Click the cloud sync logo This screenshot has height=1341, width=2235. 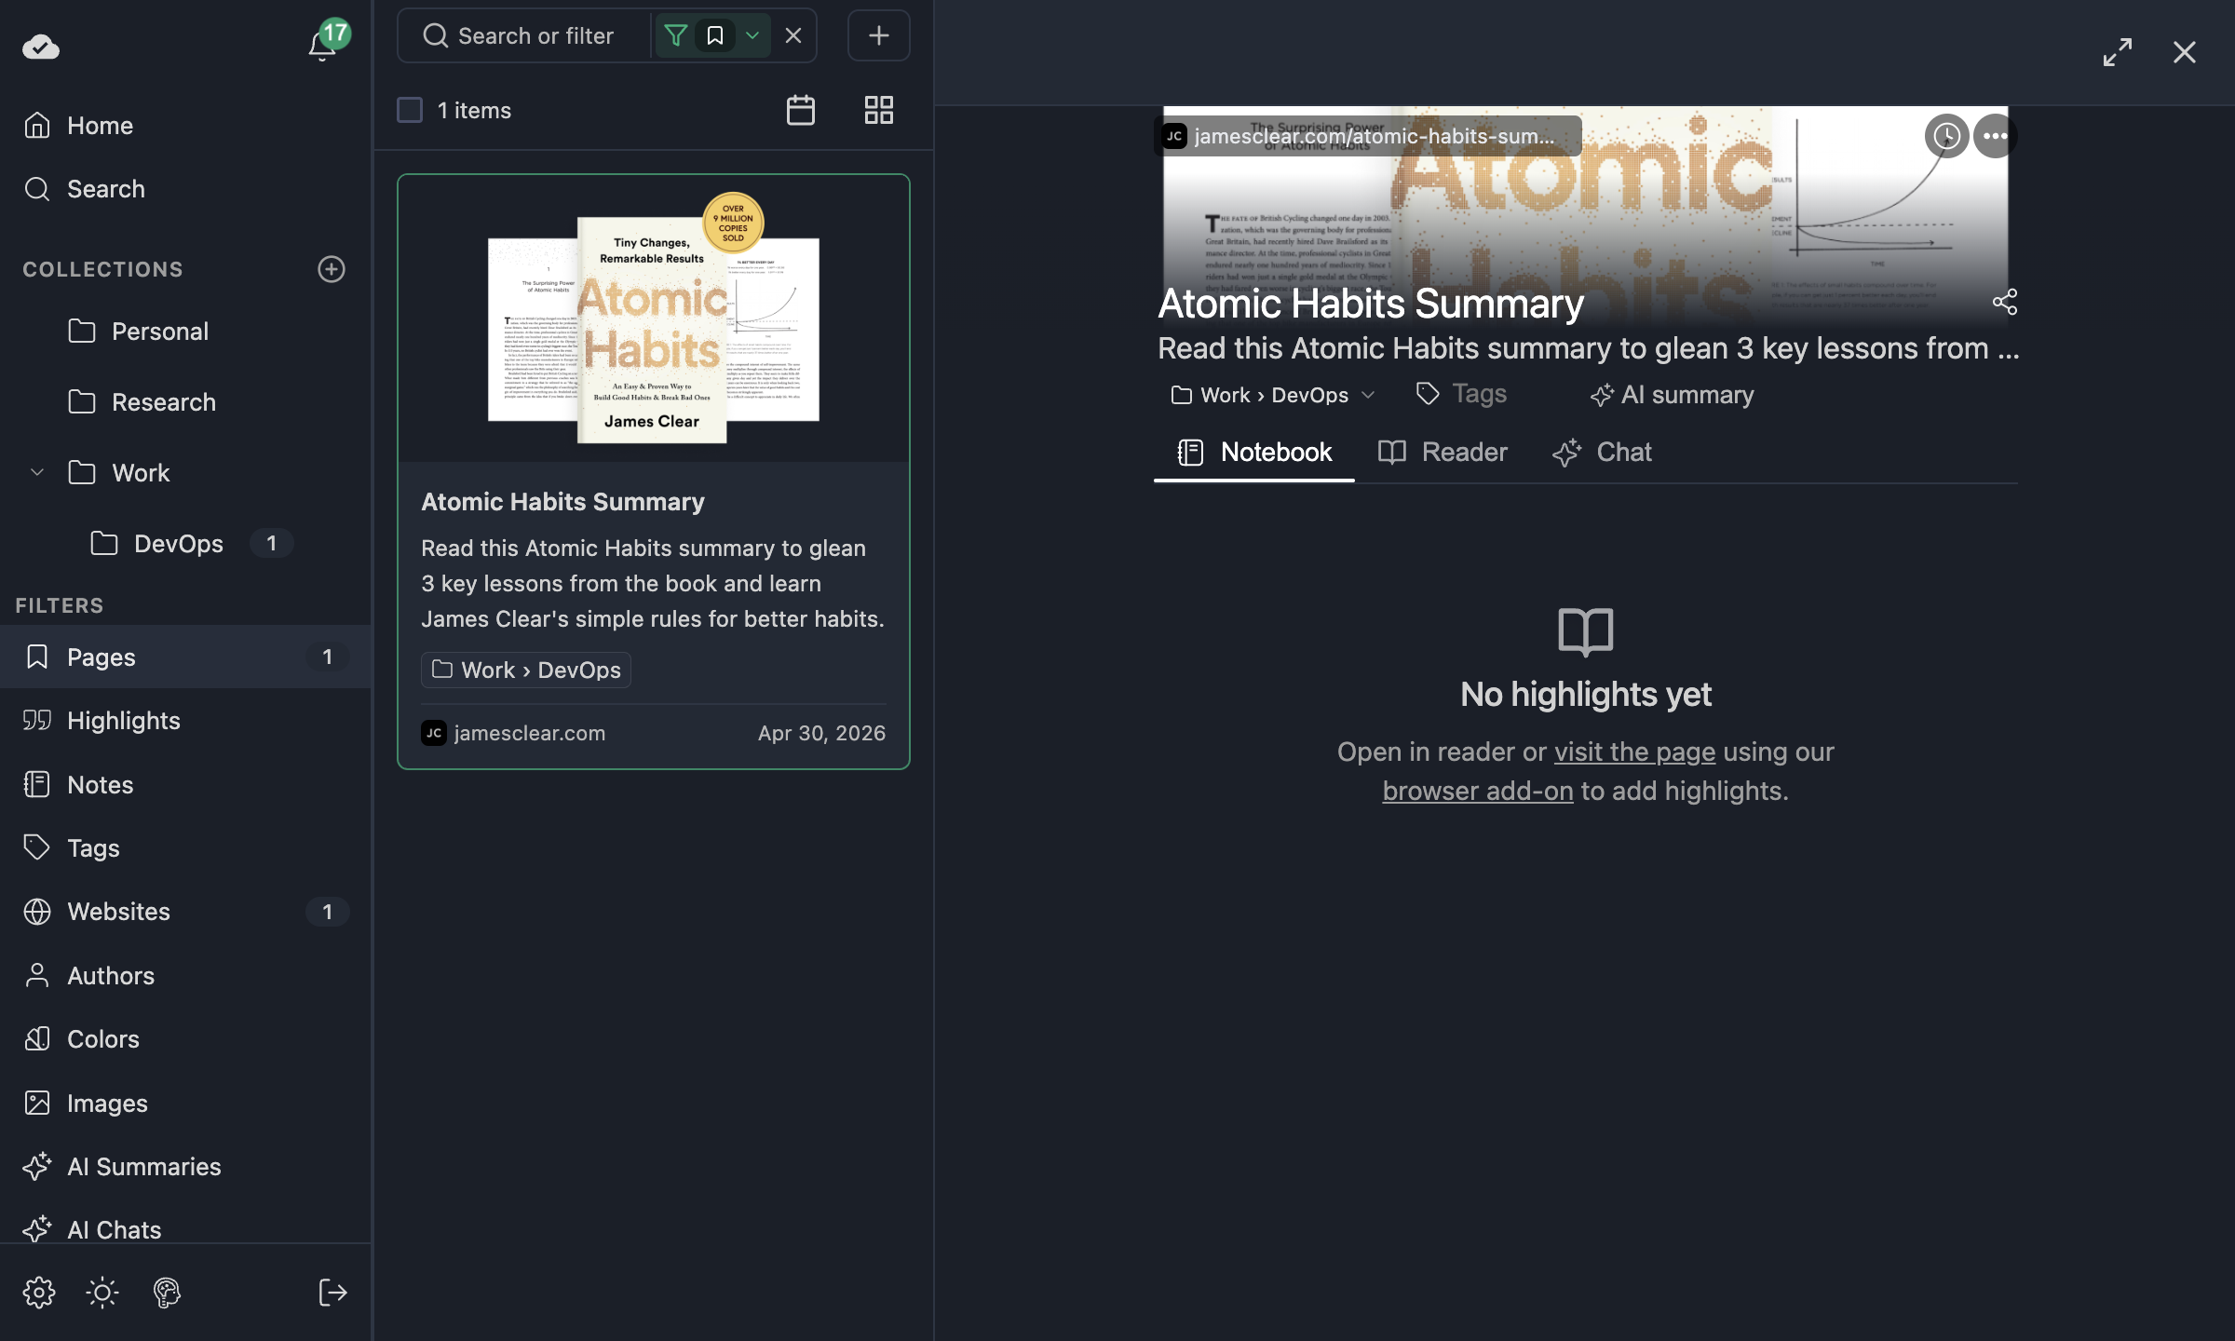tap(41, 47)
